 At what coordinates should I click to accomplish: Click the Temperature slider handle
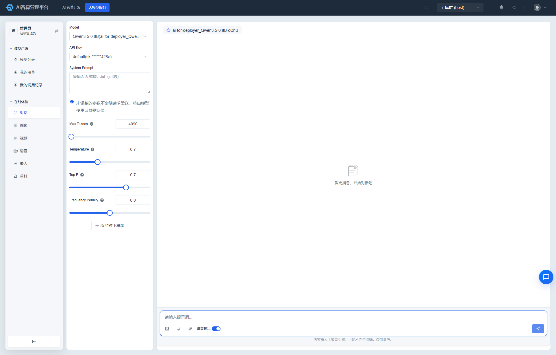98,162
